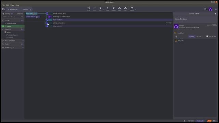
Task: Click the Hallo Toolbox commit graph node
Action: click(47, 20)
